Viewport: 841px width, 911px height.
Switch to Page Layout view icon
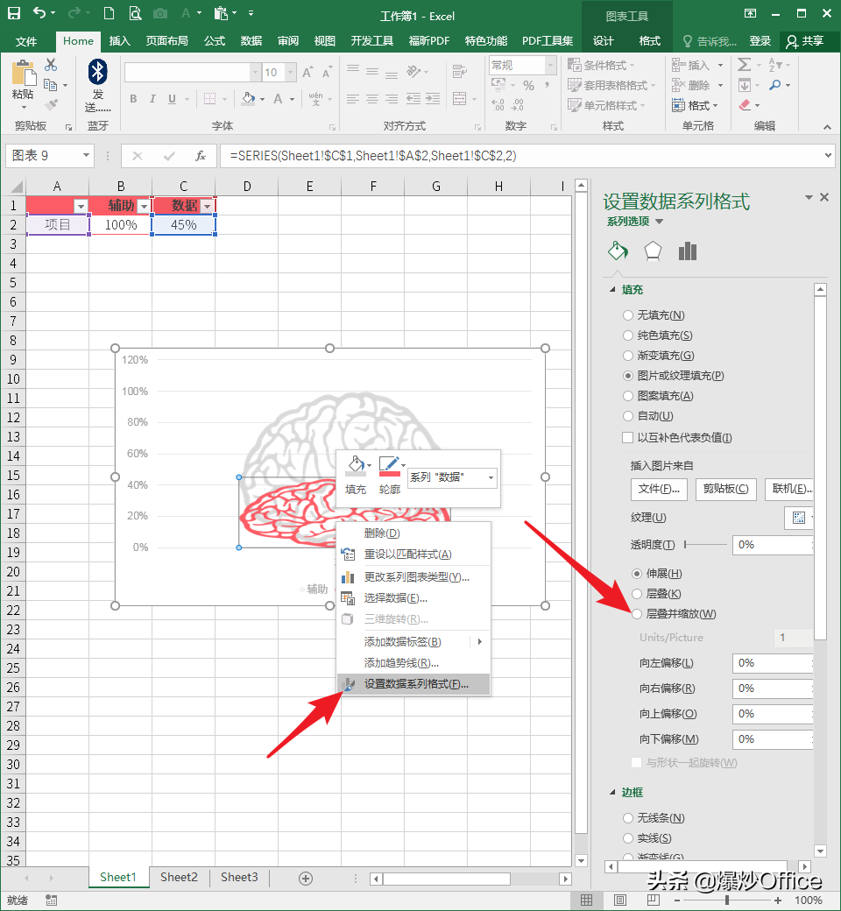(x=620, y=900)
